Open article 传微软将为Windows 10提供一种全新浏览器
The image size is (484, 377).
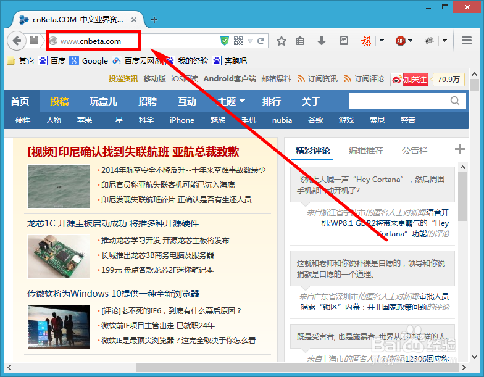click(x=114, y=294)
